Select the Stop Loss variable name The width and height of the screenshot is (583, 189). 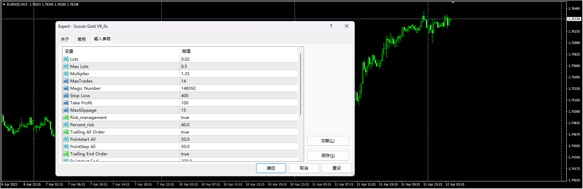tap(80, 96)
